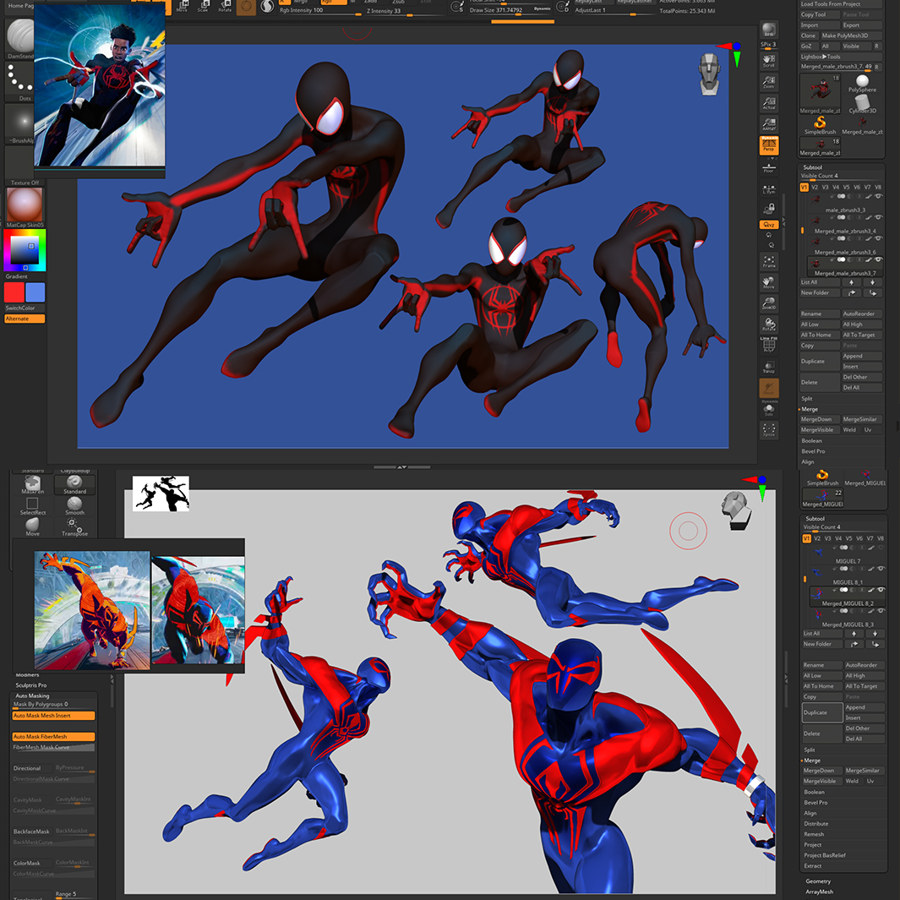
Task: Open the DamStandard brush selector
Action: (19, 38)
